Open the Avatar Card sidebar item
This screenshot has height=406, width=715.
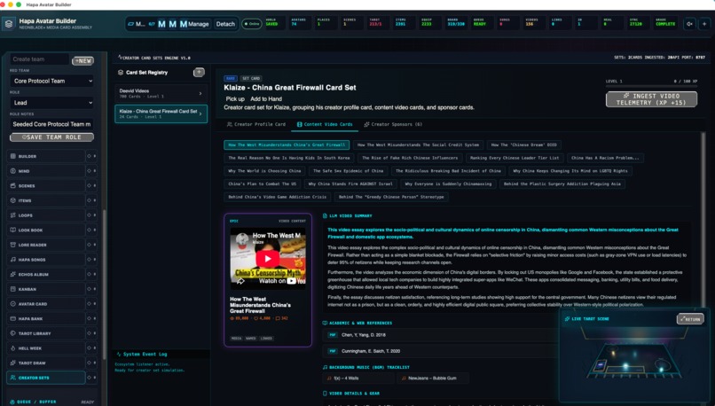45,304
